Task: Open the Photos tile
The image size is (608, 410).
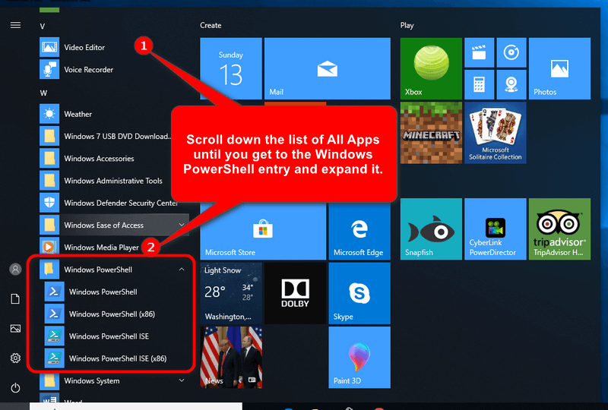Action: (559, 68)
